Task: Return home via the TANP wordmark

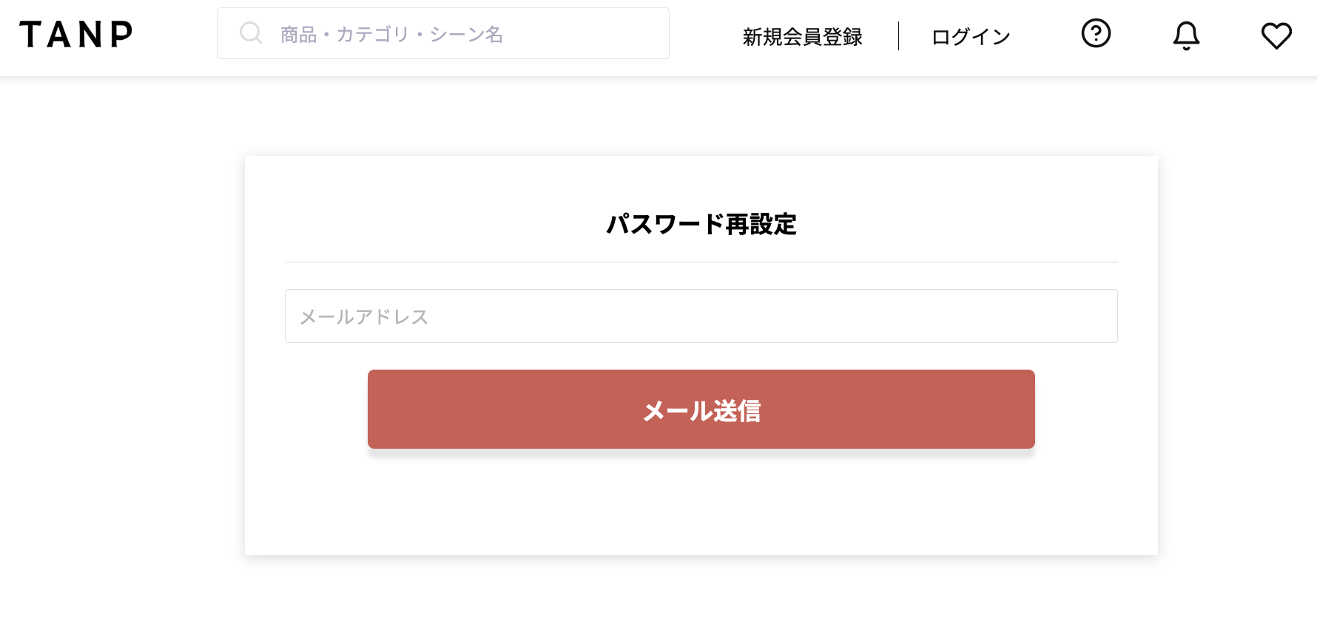Action: pos(77,34)
